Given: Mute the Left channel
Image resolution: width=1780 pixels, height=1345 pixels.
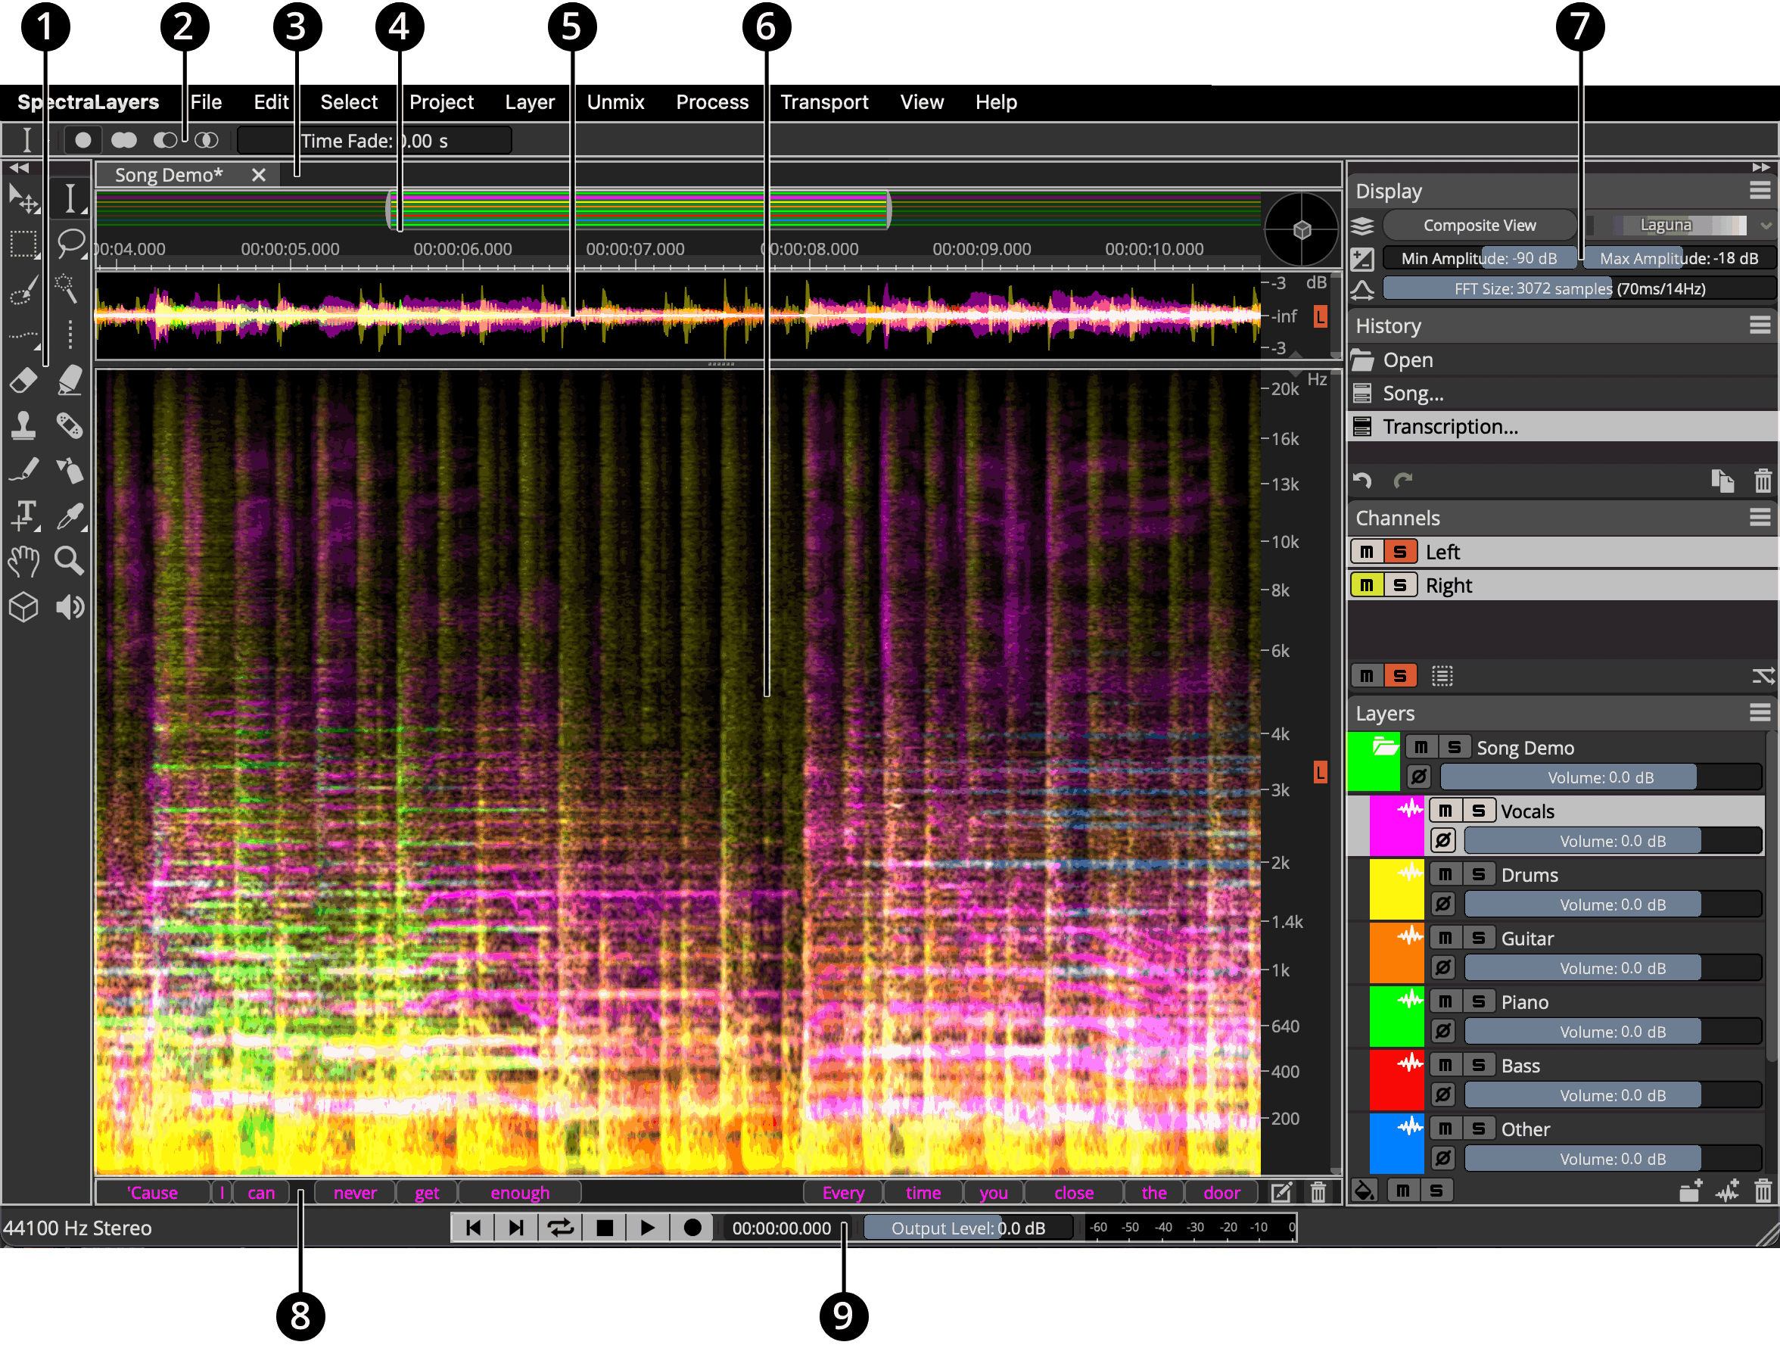Looking at the screenshot, I should 1368,553.
